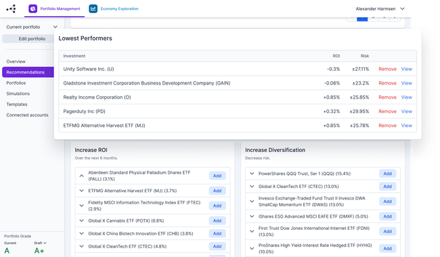
Task: Expand Invesco DWA SmallCap Momentum ETF row
Action: (252, 202)
